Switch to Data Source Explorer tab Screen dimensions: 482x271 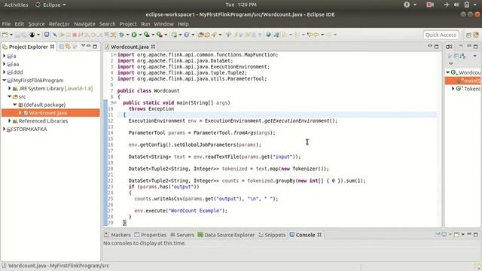pos(226,235)
